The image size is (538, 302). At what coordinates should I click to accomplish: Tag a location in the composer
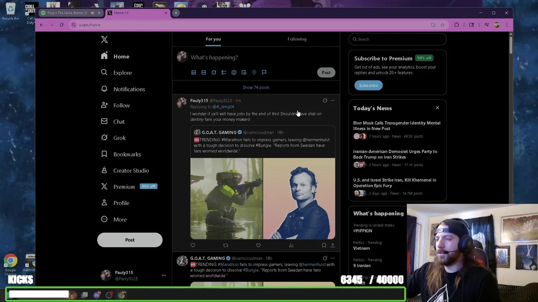[254, 73]
